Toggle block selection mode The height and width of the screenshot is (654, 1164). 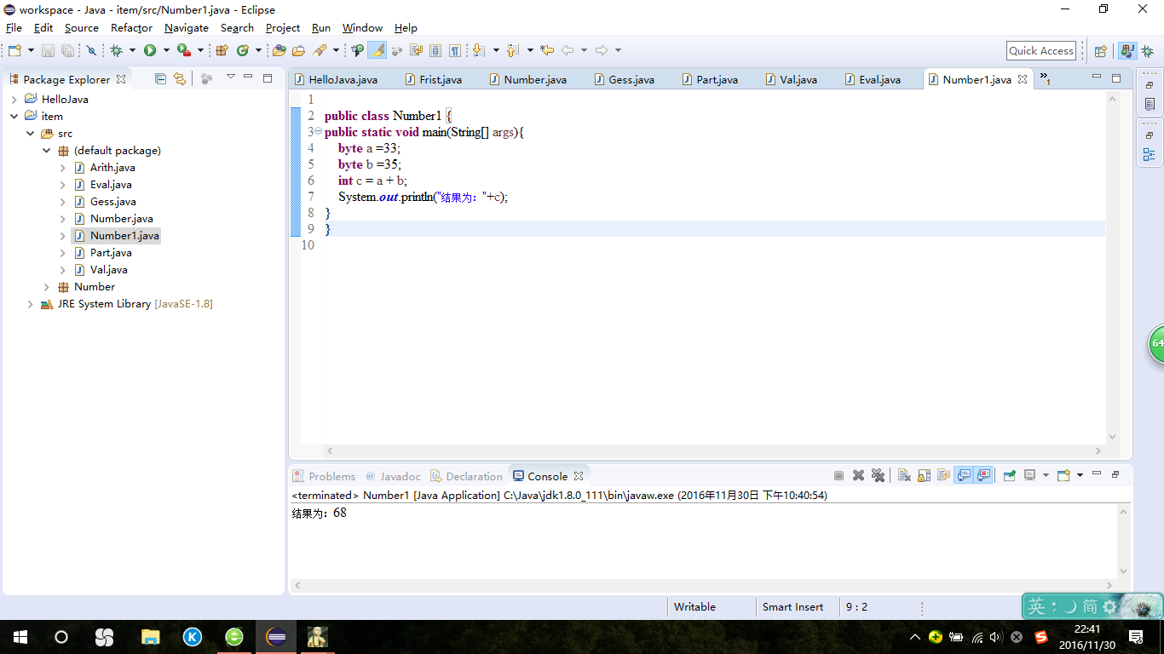point(435,50)
